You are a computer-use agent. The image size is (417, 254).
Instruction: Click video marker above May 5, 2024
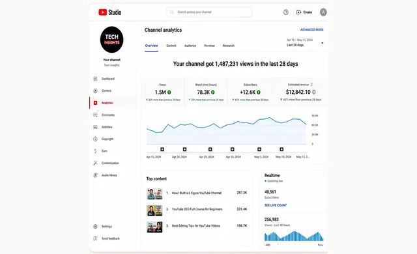pyautogui.click(x=259, y=149)
